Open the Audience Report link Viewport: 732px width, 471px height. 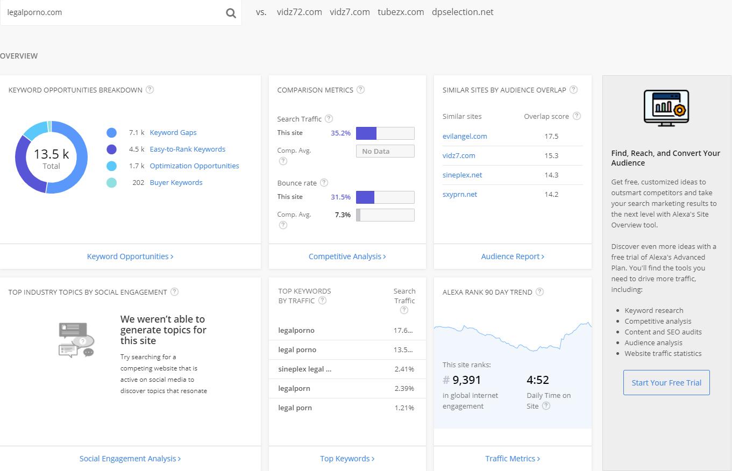click(x=513, y=256)
